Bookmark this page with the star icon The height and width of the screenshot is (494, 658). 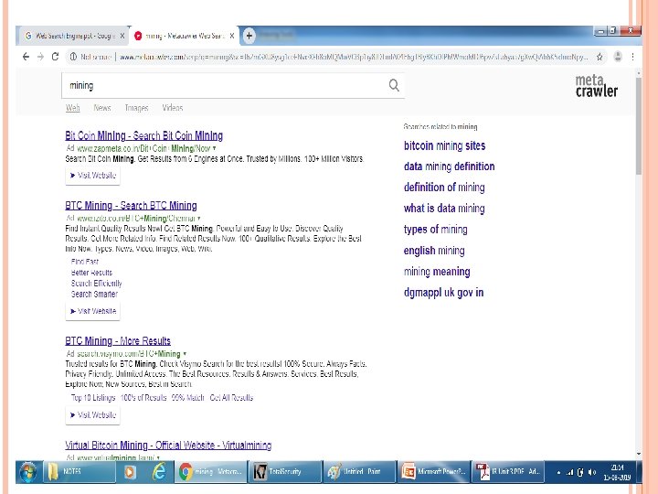(x=600, y=57)
